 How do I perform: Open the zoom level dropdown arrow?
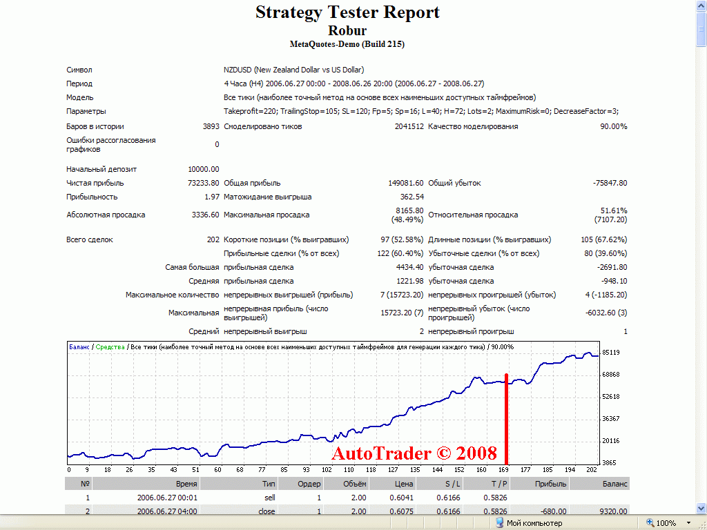coord(688,523)
